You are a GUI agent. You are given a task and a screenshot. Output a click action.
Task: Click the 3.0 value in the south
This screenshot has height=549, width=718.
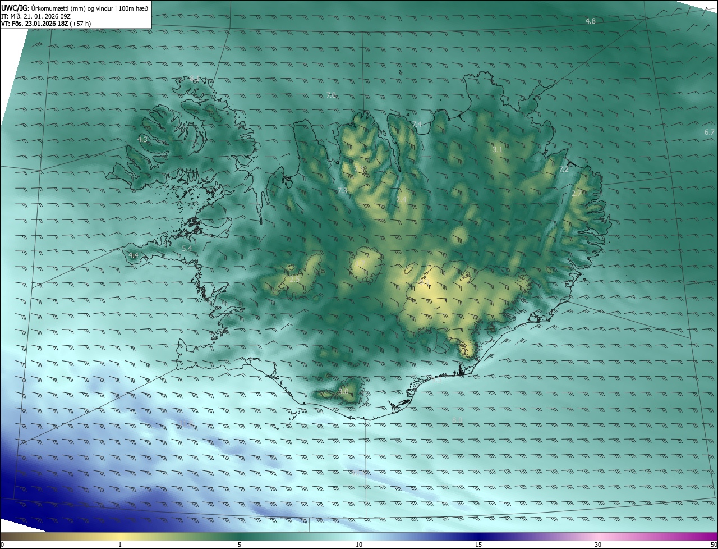point(343,391)
